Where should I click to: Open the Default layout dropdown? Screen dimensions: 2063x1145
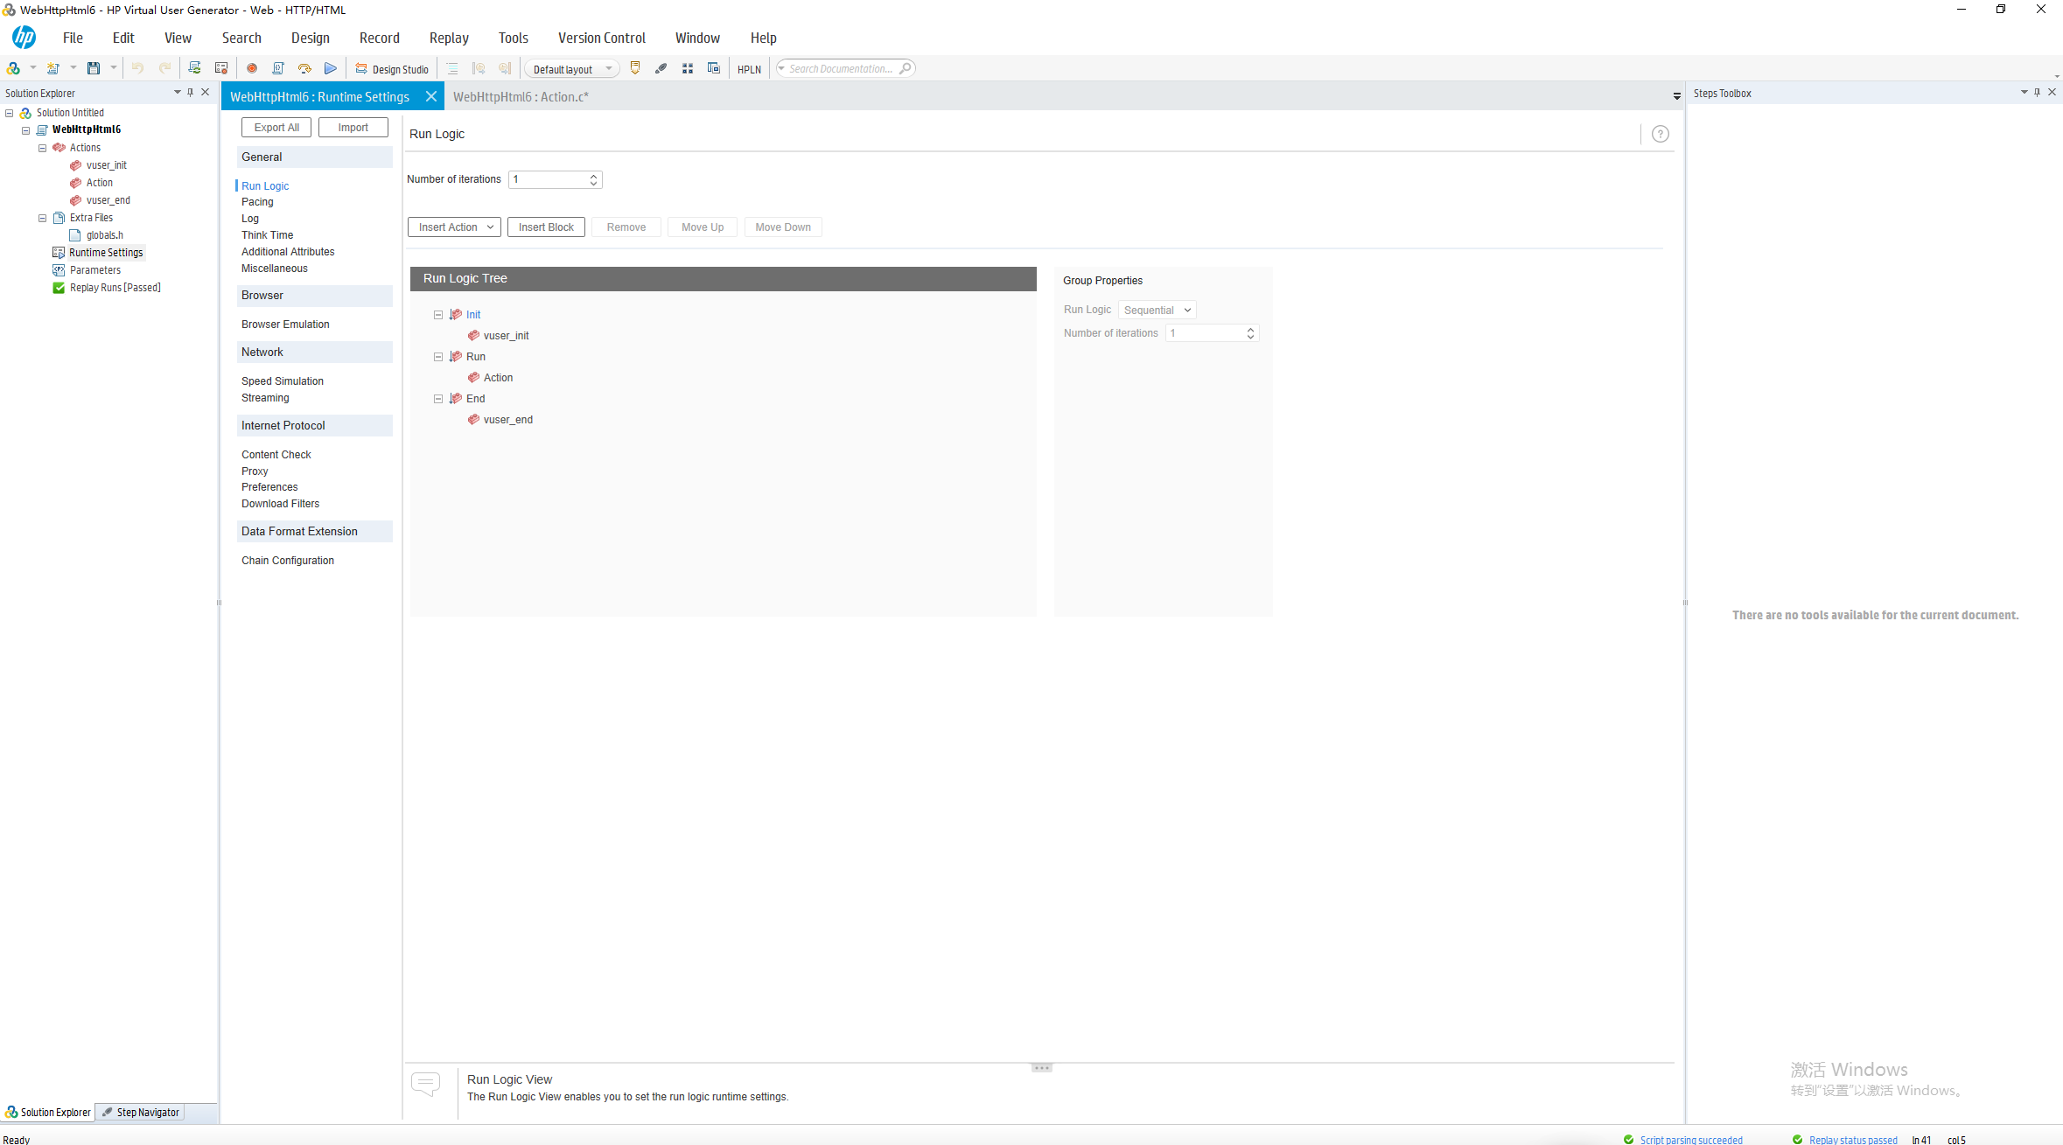coord(572,69)
